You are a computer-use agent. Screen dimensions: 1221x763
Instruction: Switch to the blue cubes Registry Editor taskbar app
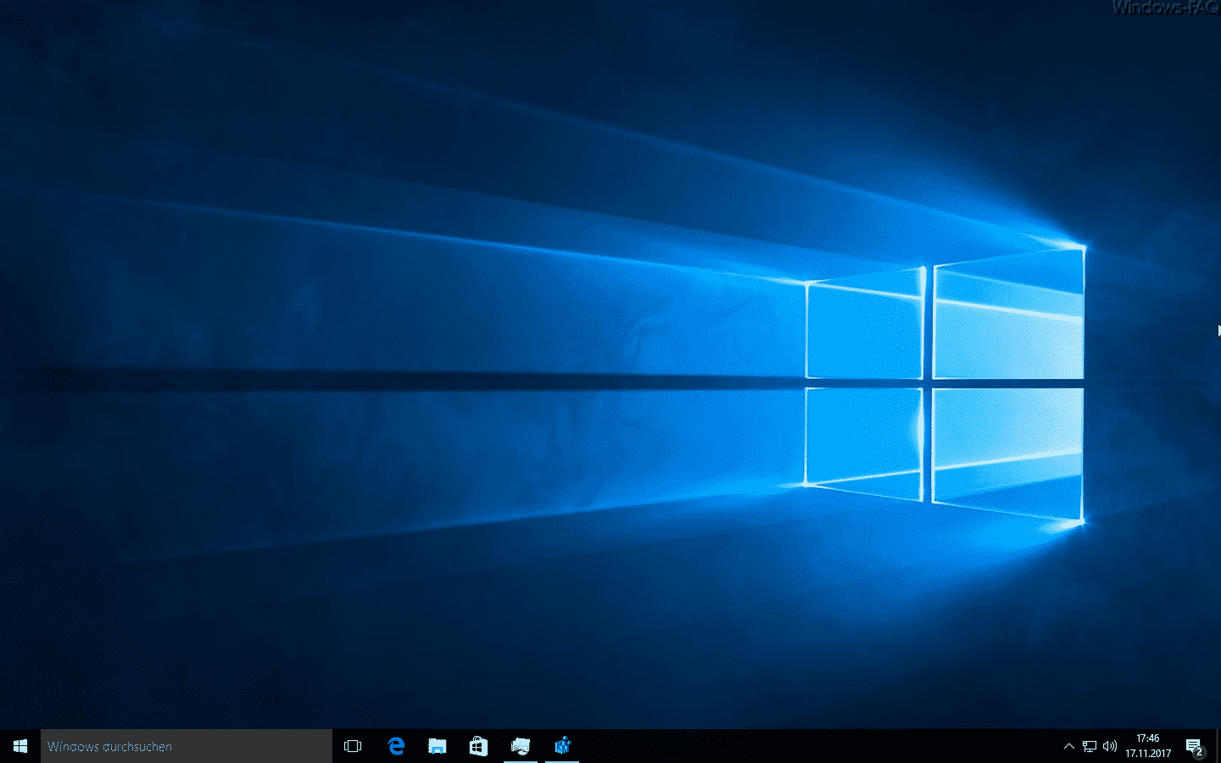point(562,746)
